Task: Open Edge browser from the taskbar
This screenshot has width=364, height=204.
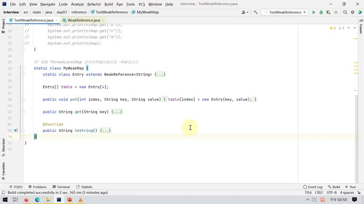Action: point(37,200)
